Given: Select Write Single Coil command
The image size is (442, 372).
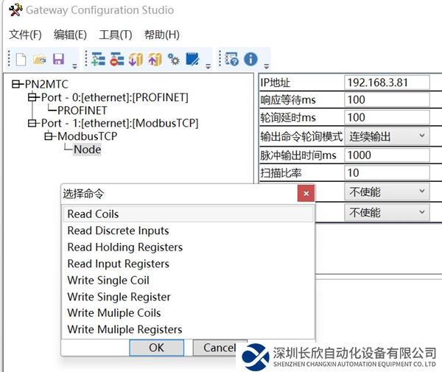Looking at the screenshot, I should click(x=108, y=280).
